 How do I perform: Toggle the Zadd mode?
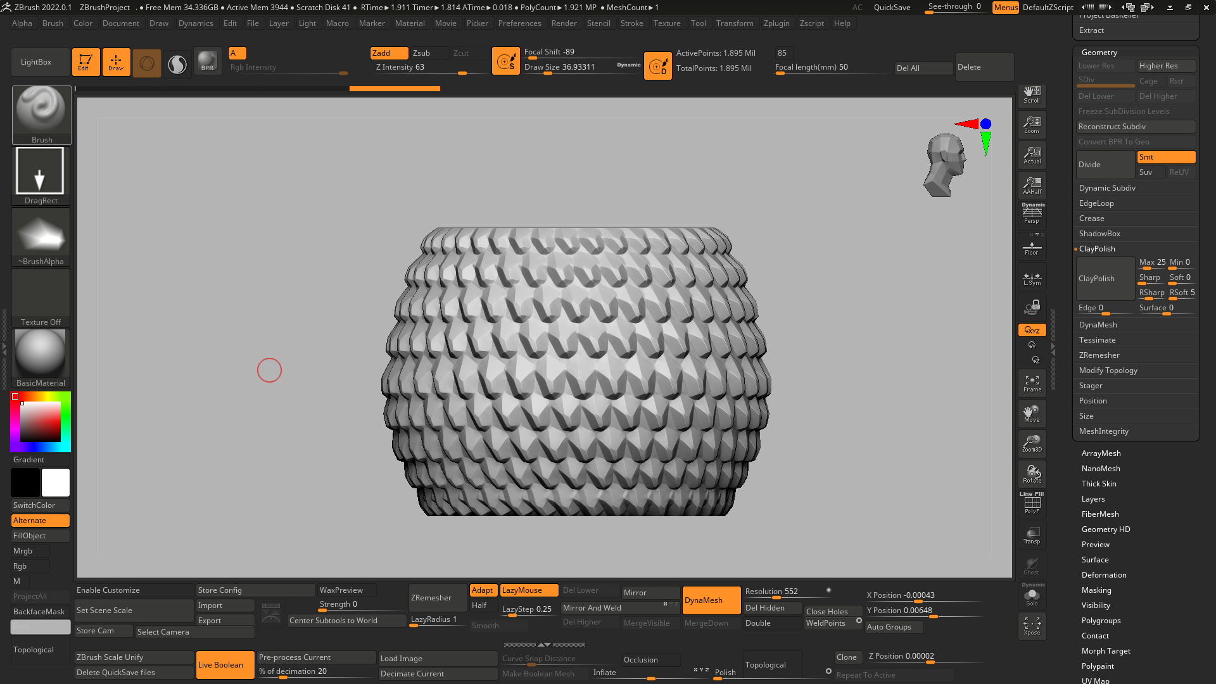[389, 53]
